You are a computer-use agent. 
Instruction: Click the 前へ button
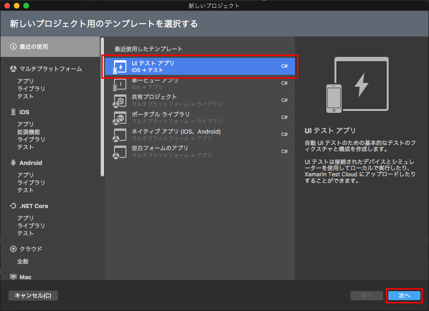pyautogui.click(x=367, y=295)
